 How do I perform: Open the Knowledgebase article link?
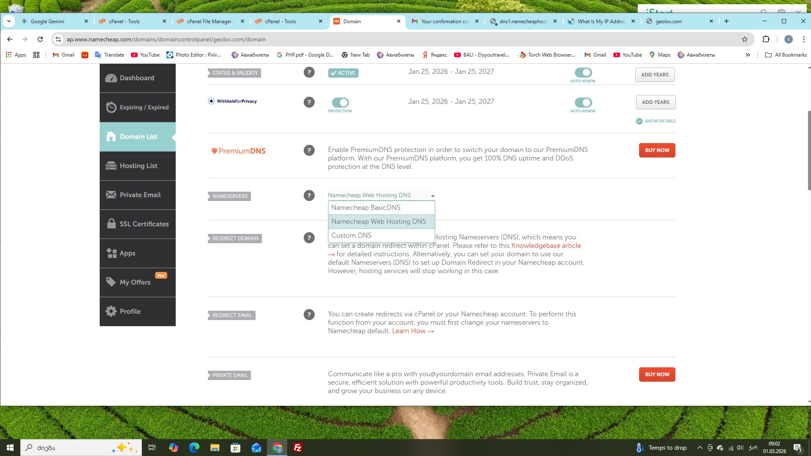[546, 246]
